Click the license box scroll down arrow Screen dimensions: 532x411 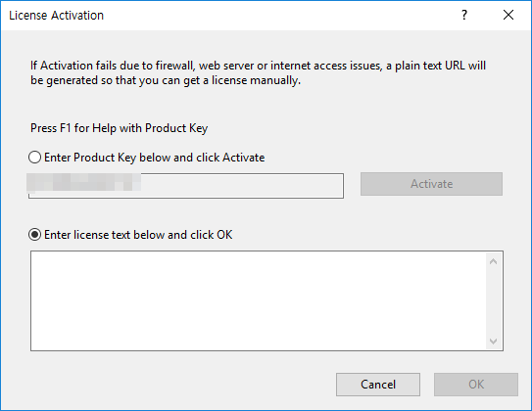pyautogui.click(x=494, y=341)
